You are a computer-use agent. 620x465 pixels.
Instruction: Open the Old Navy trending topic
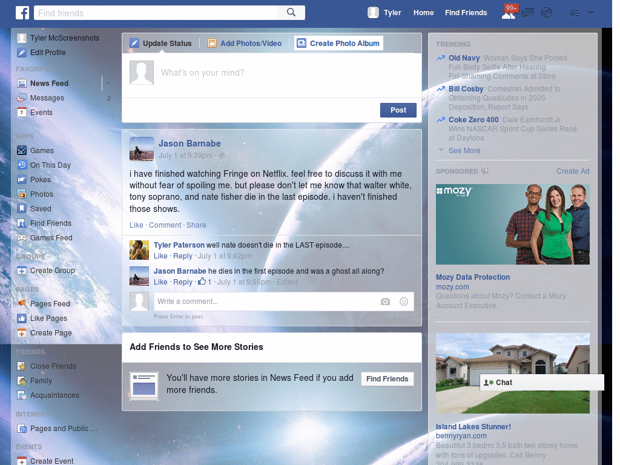point(464,58)
